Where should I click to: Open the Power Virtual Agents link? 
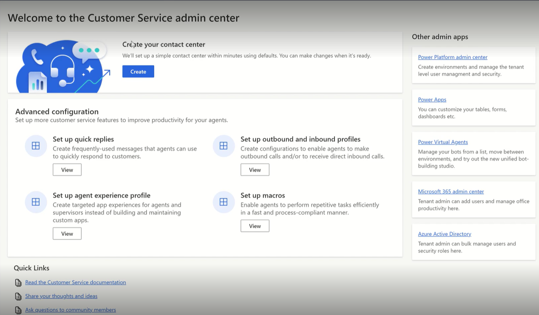pyautogui.click(x=443, y=142)
